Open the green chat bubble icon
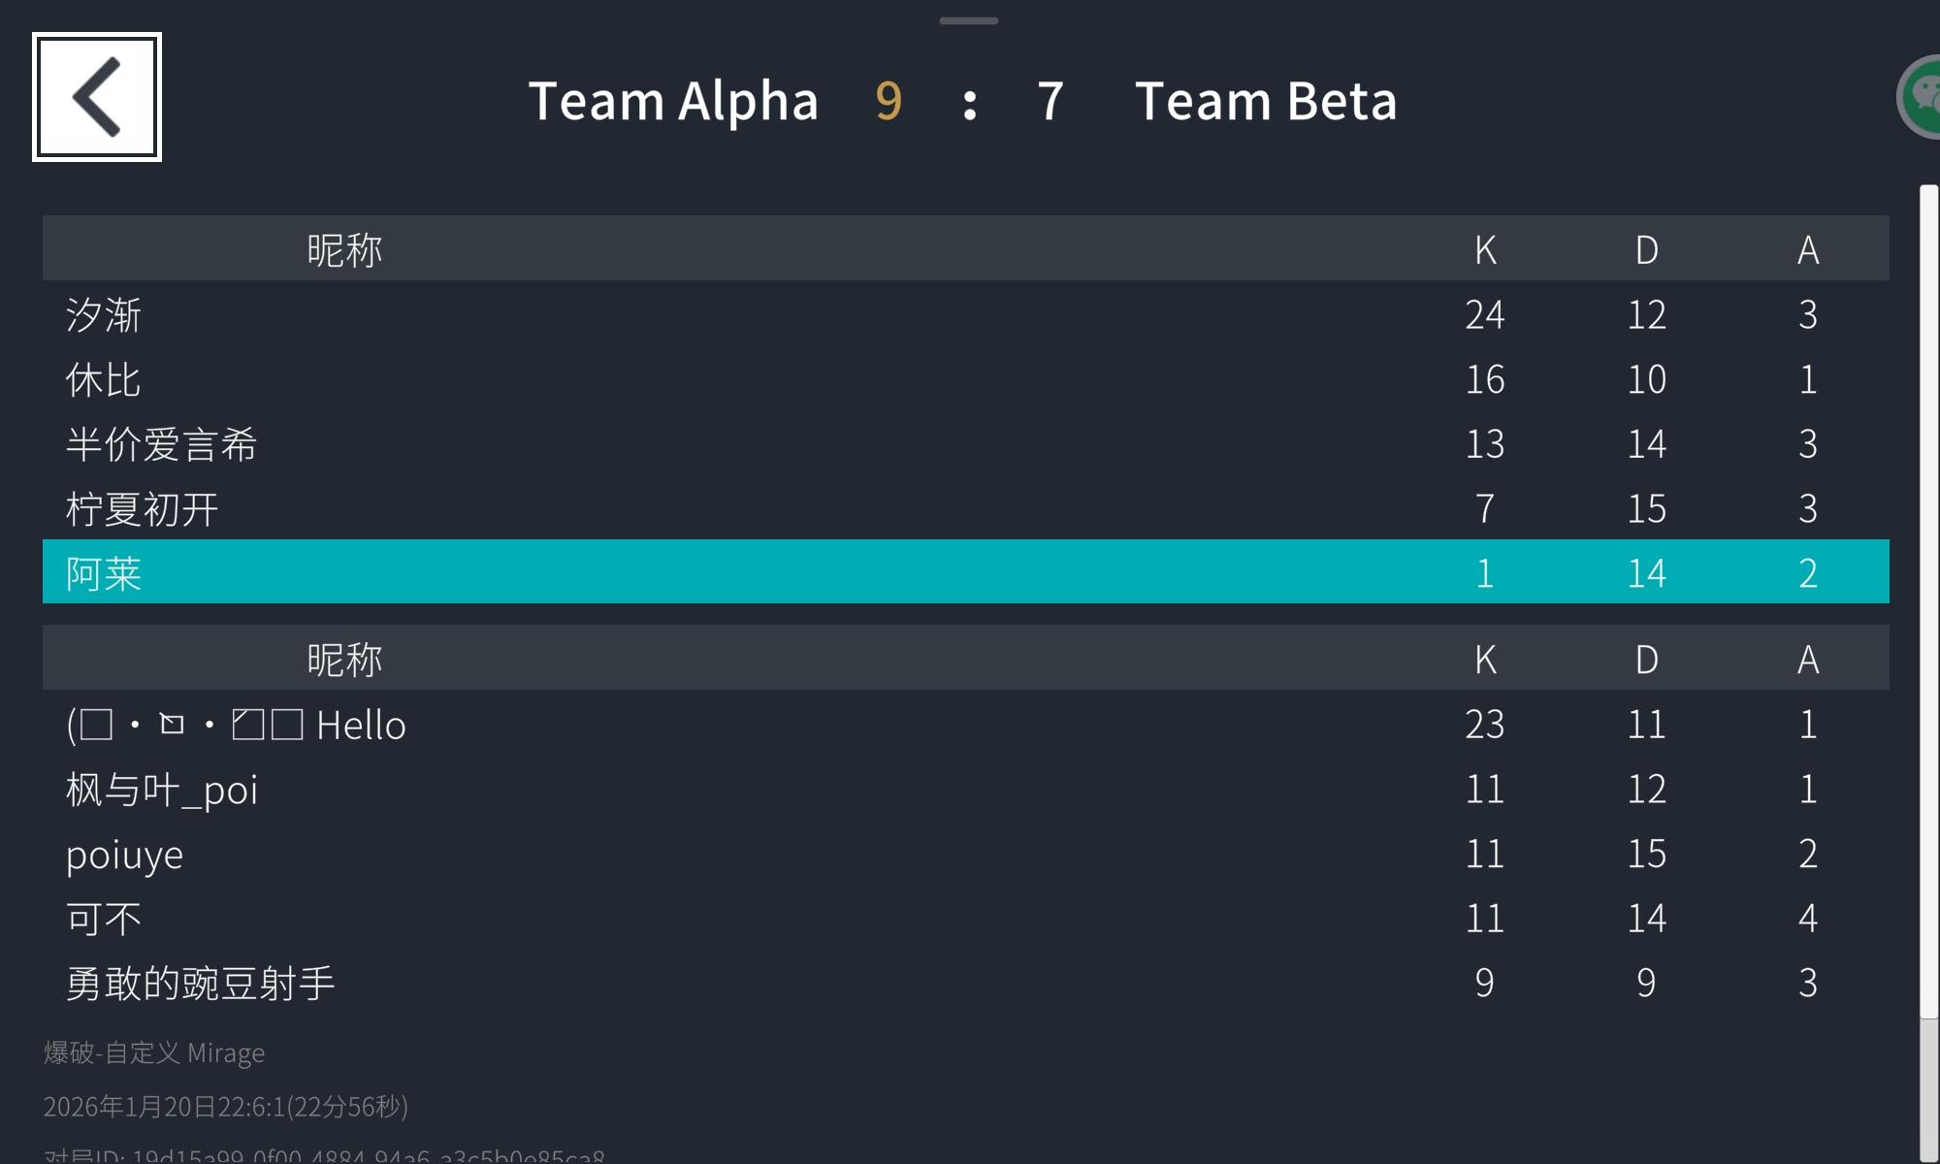Image resolution: width=1940 pixels, height=1164 pixels. tap(1922, 97)
